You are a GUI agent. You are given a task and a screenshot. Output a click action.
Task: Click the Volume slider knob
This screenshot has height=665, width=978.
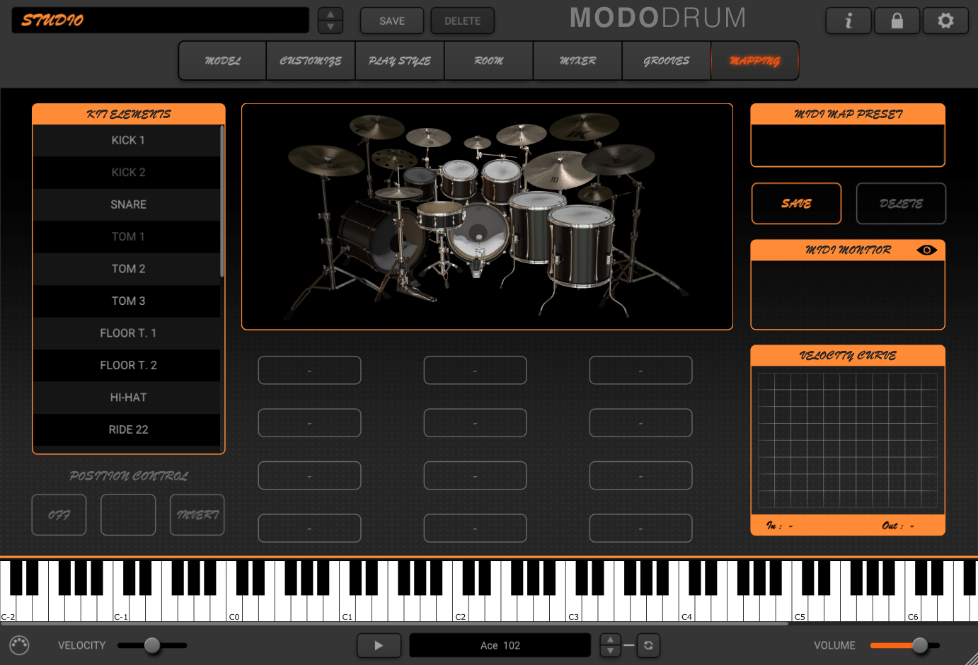pyautogui.click(x=920, y=645)
